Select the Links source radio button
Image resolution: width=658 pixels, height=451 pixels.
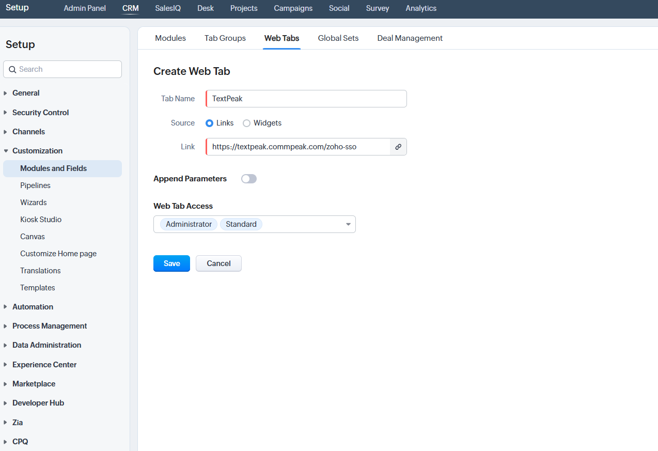click(x=209, y=123)
